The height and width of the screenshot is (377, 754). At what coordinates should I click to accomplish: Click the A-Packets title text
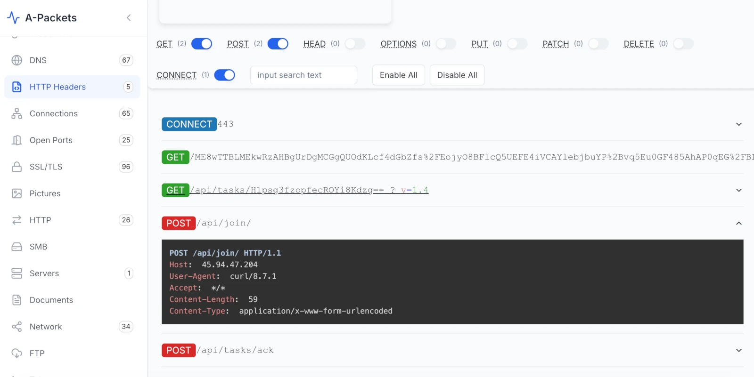point(51,18)
